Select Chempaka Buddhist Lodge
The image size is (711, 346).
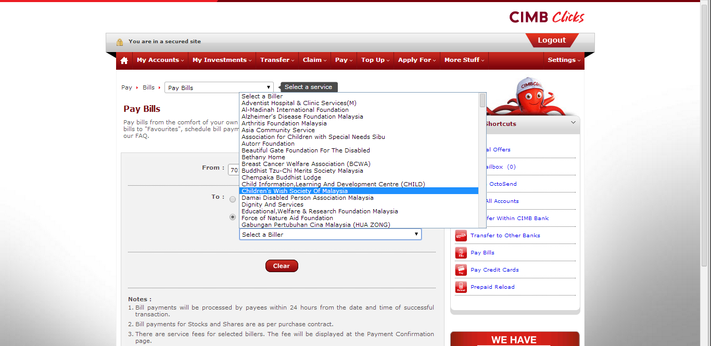[x=359, y=177]
